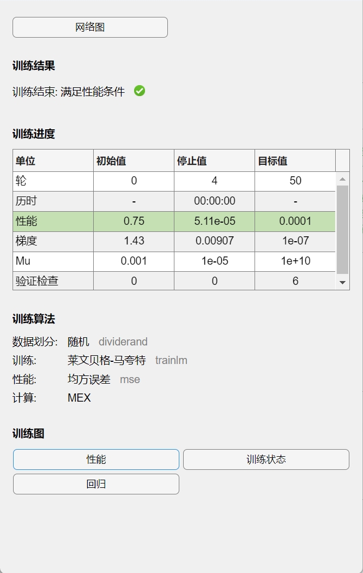Click the 训练结束: 满足性能条件 status text
This screenshot has height=573, width=363.
pyautogui.click(x=69, y=91)
